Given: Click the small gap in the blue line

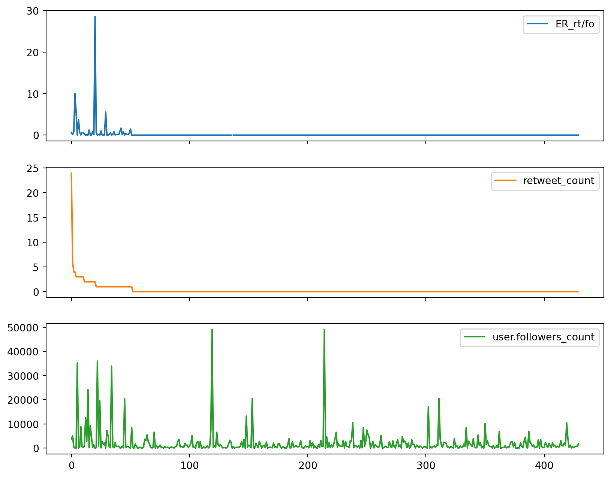Looking at the screenshot, I should [x=232, y=135].
